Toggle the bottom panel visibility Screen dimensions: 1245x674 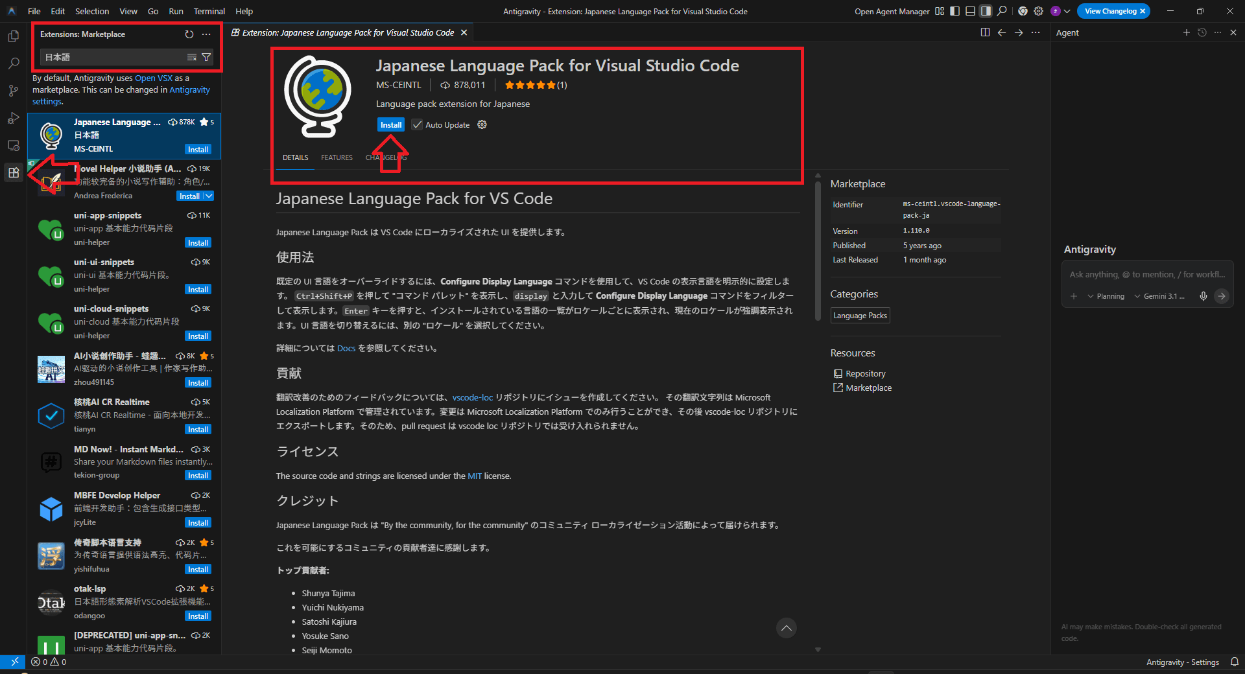coord(969,11)
